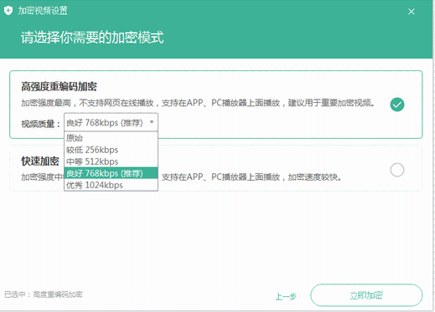Click the 上一步 link
This screenshot has width=435, height=312.
pos(286,296)
